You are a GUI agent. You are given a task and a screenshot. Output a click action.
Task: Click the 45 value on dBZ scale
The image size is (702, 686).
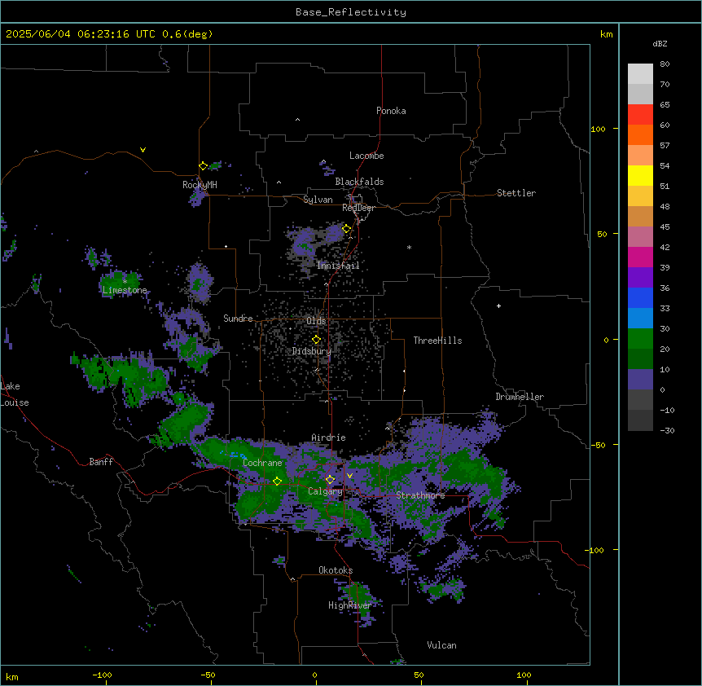pos(665,227)
